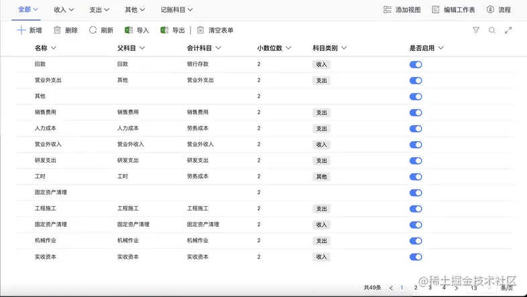This screenshot has width=527, height=297.
Task: Click 工程施工 in the 父科目 column
Action: [127, 208]
